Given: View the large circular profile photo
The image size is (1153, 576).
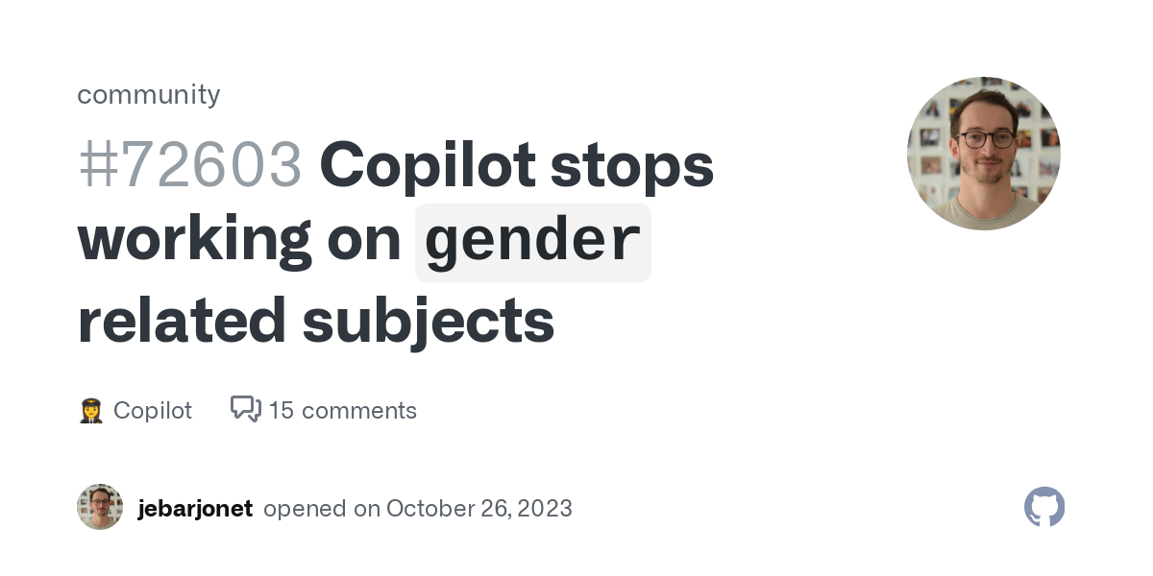Looking at the screenshot, I should 983,154.
